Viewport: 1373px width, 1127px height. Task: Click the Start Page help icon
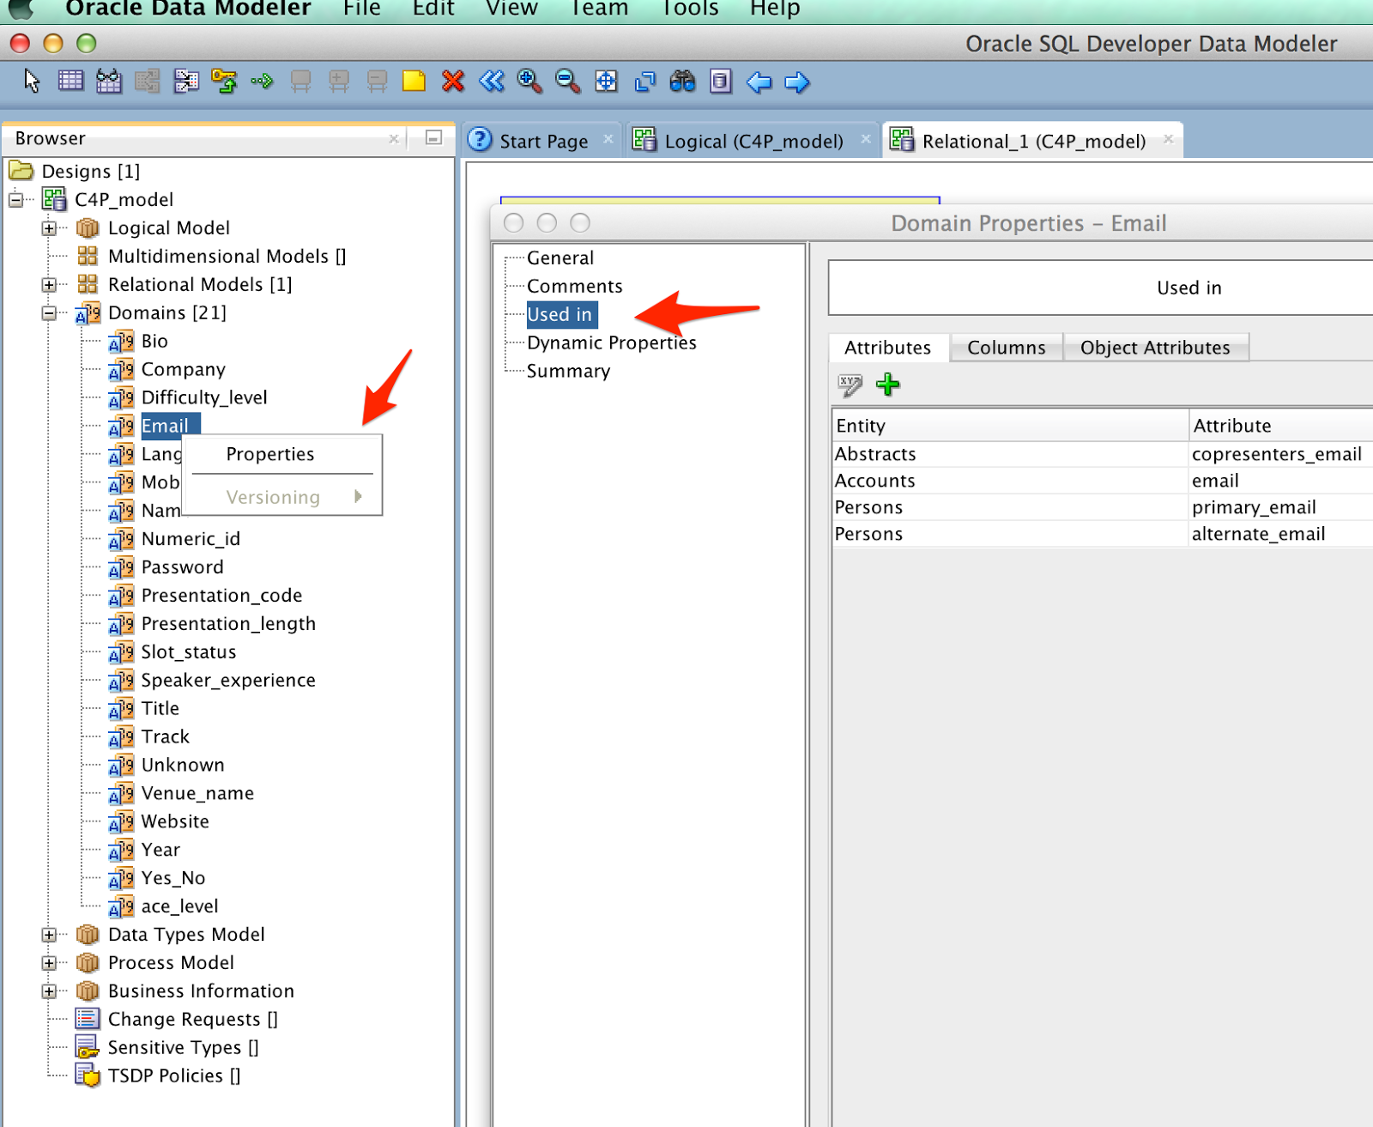click(x=480, y=139)
